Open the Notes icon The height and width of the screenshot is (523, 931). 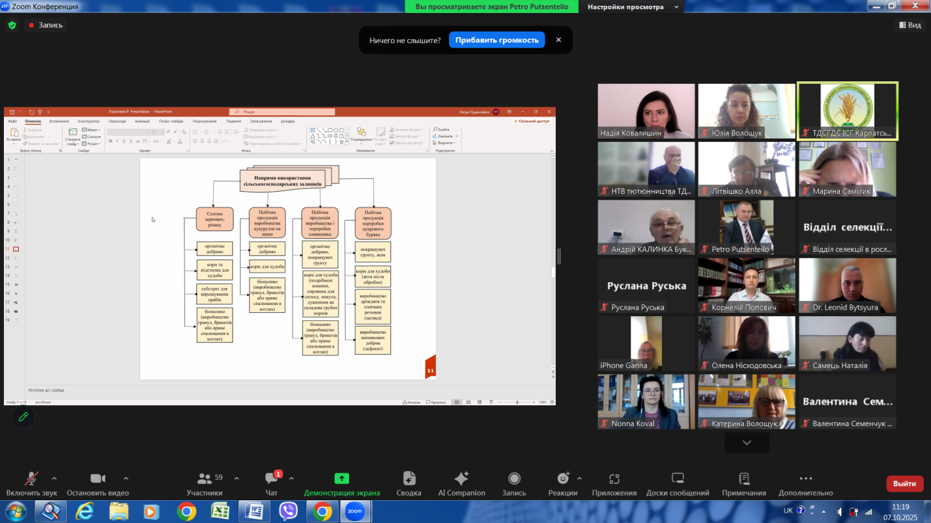[x=744, y=479]
